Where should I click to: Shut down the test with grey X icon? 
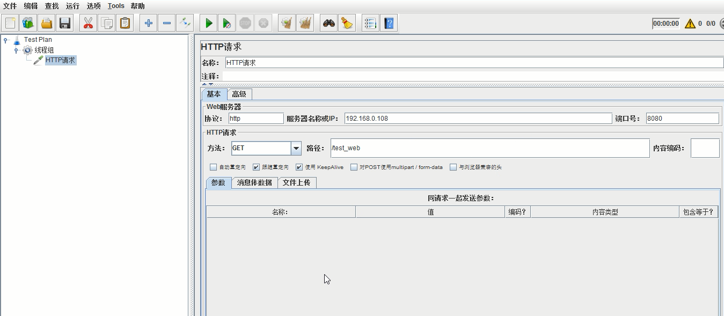tap(264, 23)
